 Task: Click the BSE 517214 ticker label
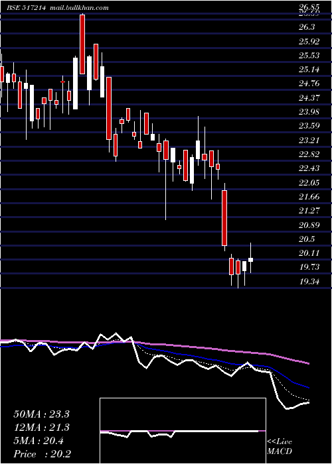tap(27, 8)
